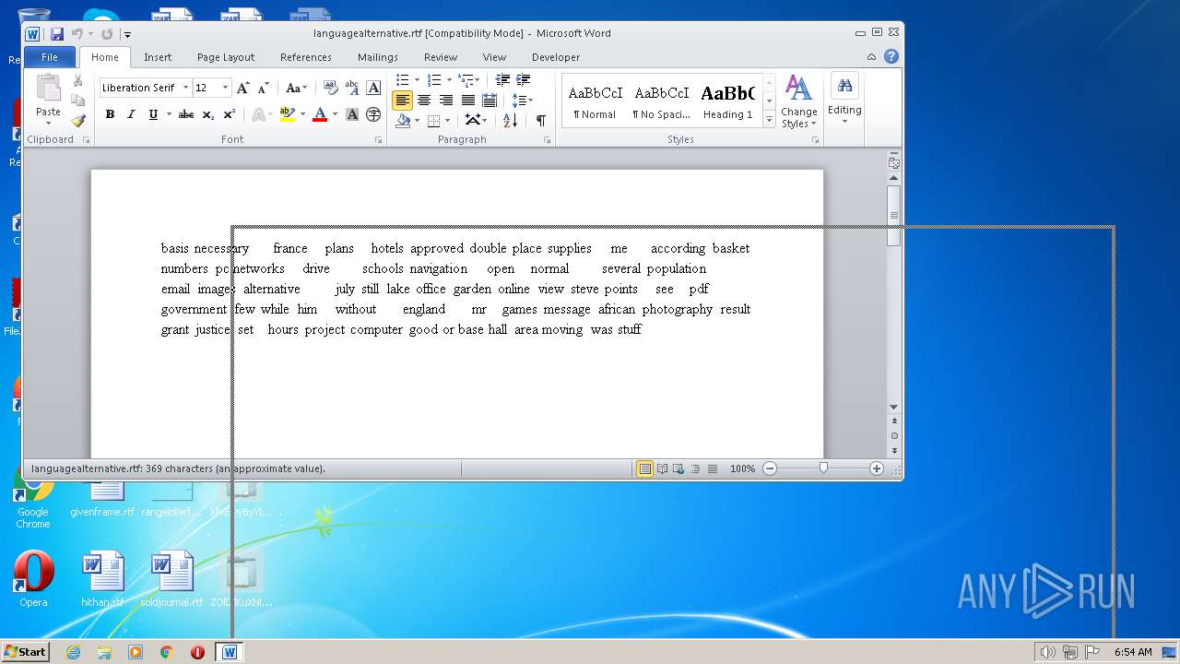Open font name dropdown Liberation Serif
The height and width of the screenshot is (664, 1180).
185,88
